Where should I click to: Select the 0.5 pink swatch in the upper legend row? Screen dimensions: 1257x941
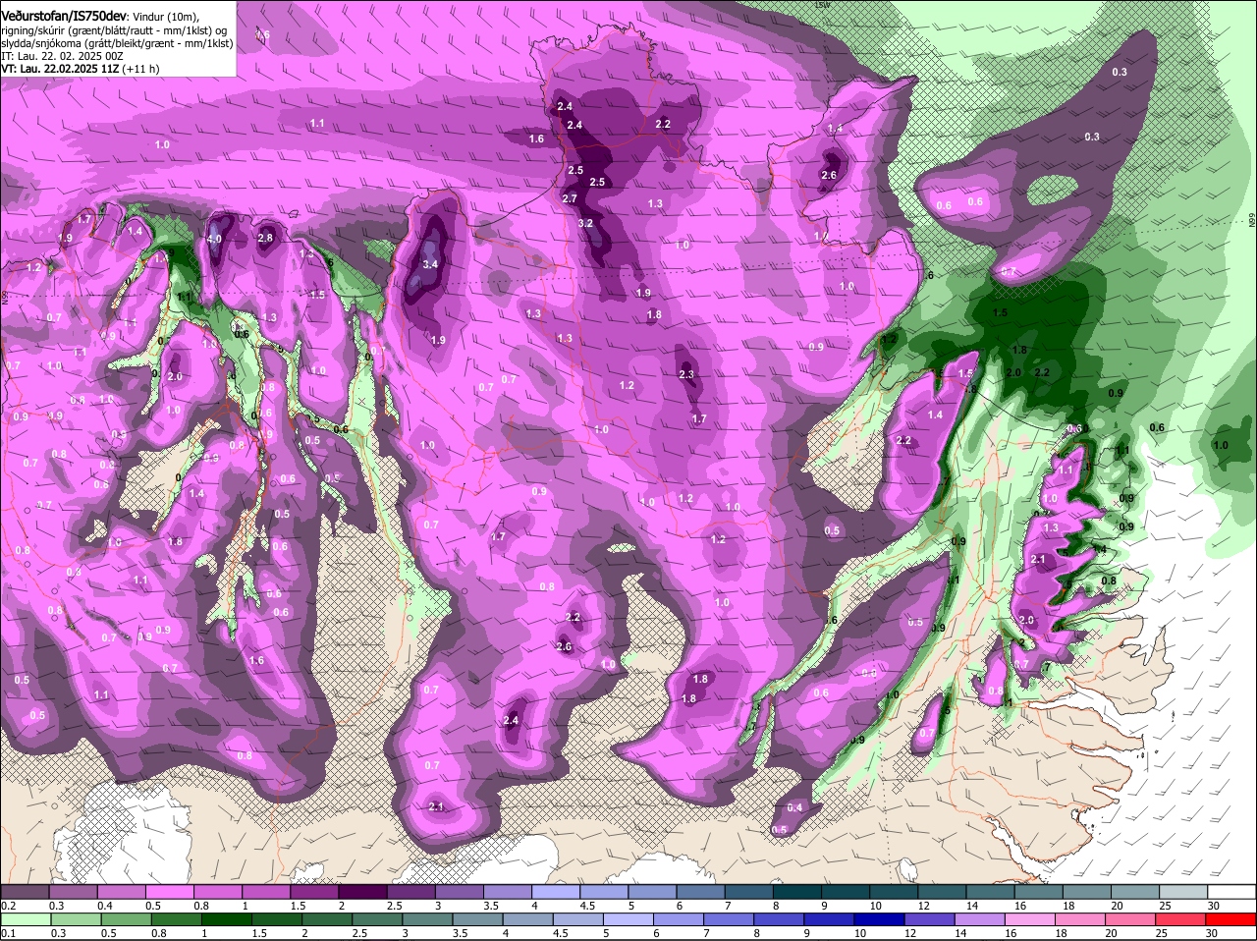pos(170,891)
